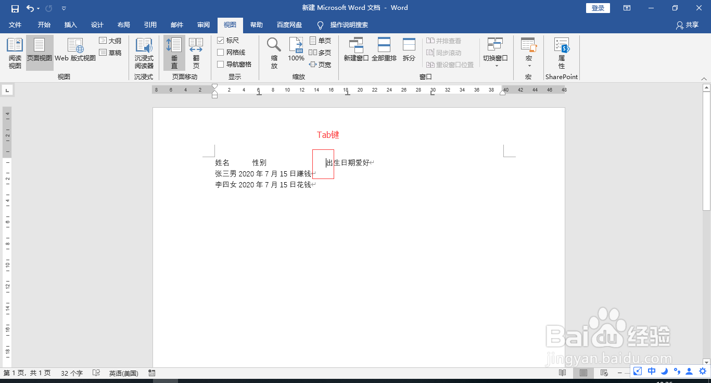Click Properties (属性) SharePoint icon

562,53
